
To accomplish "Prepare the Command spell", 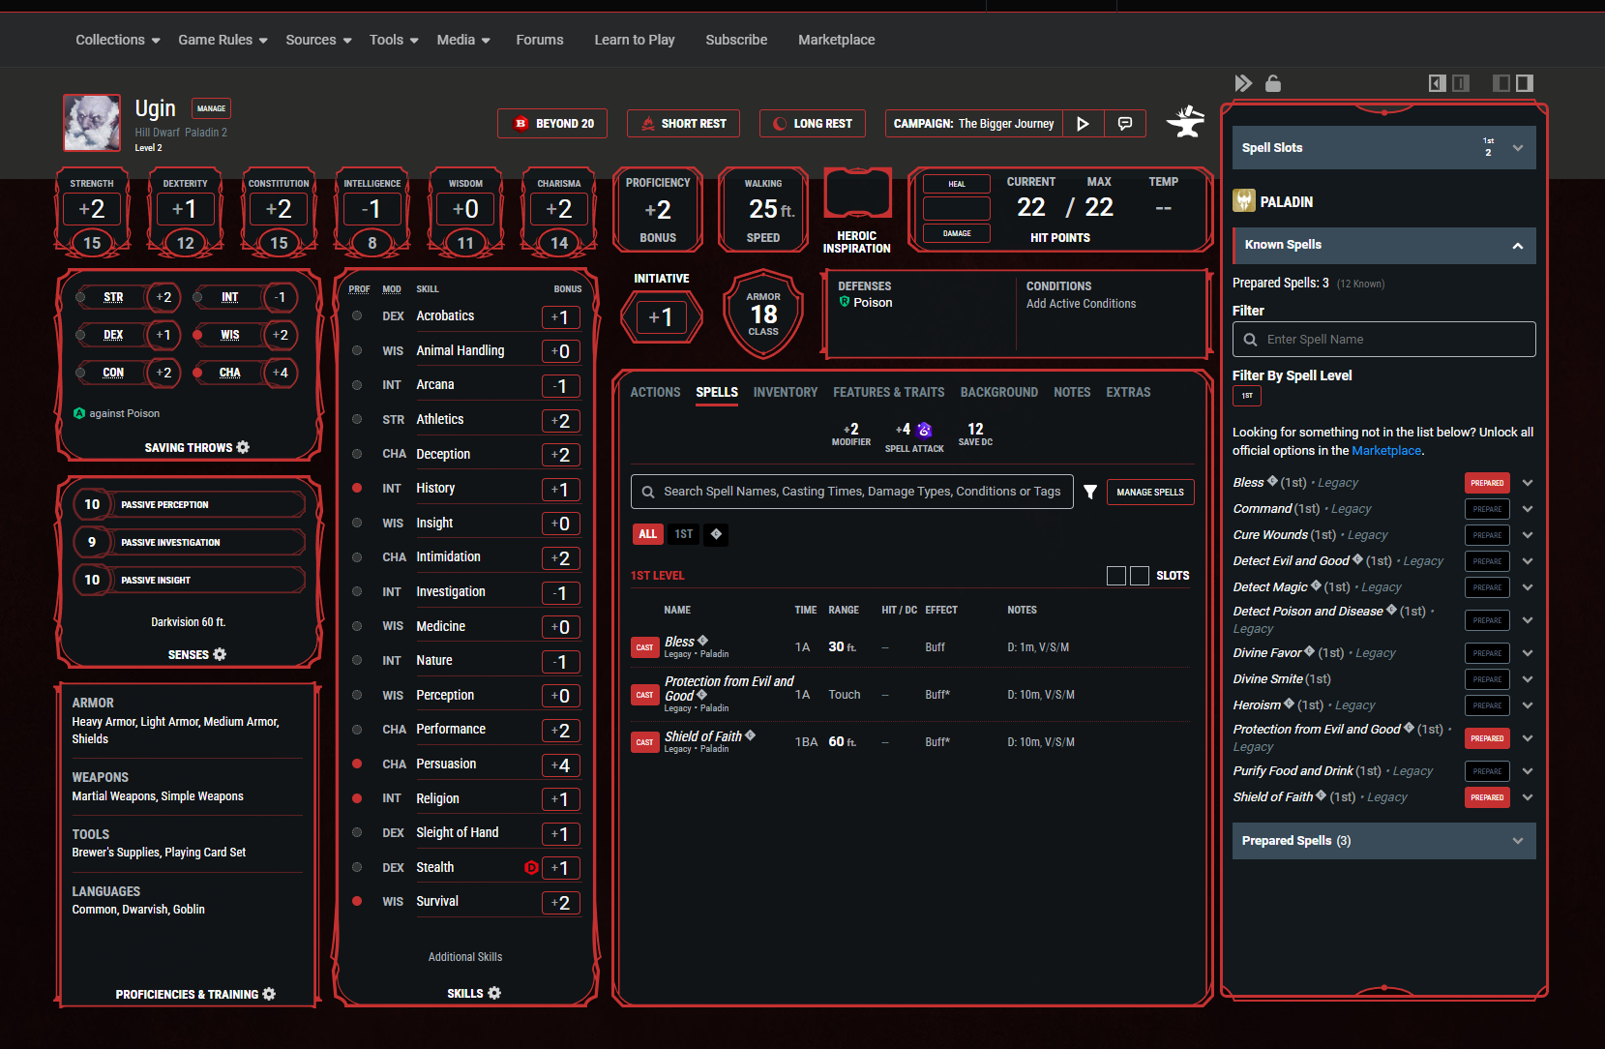I will click(1487, 509).
